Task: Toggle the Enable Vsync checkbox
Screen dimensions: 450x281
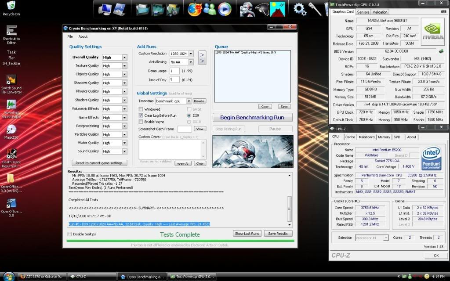Action: (x=141, y=122)
